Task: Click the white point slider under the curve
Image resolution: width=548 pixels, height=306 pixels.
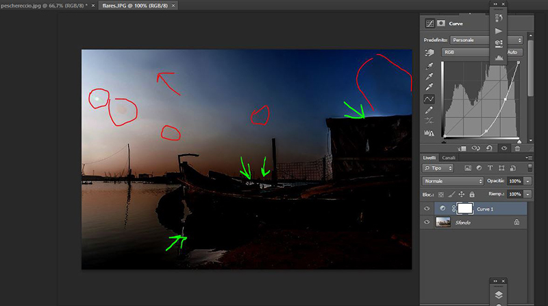Action: point(519,141)
